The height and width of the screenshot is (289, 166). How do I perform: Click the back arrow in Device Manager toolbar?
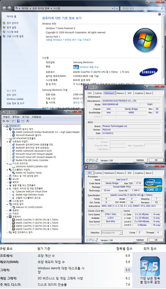(x=4, y=121)
